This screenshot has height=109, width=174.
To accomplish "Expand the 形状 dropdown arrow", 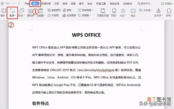I will click(24, 16).
